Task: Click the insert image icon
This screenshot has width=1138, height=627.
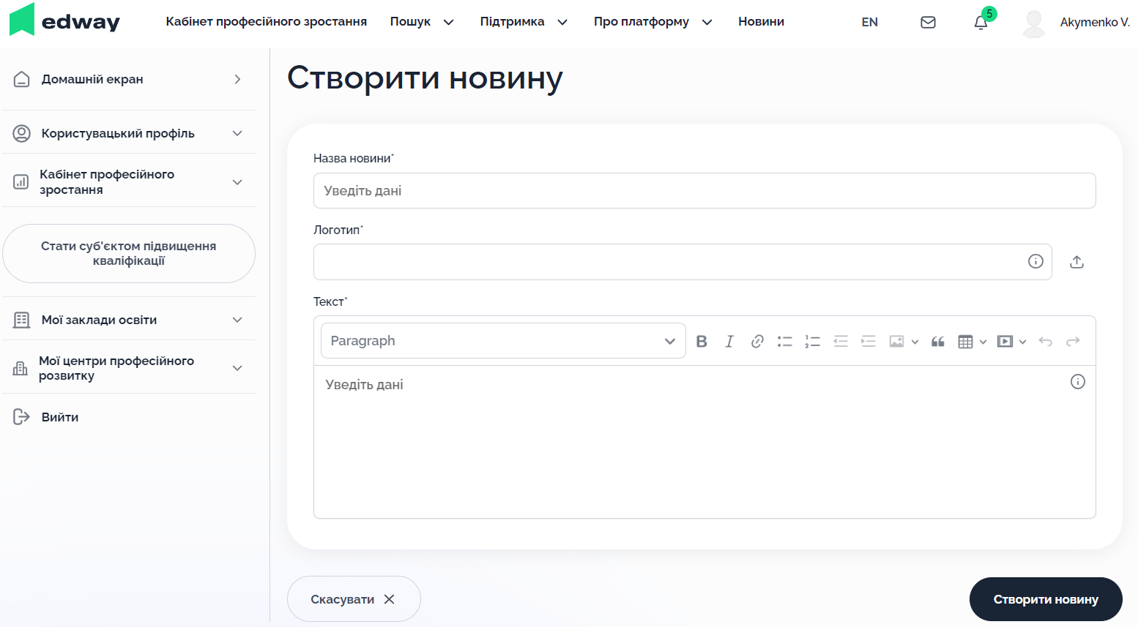Action: tap(896, 341)
